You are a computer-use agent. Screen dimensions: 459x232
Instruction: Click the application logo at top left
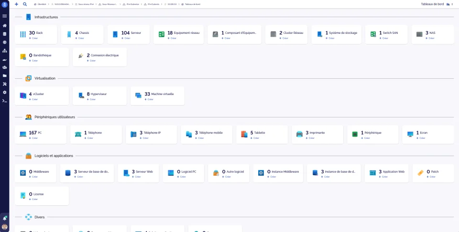coord(4,4)
